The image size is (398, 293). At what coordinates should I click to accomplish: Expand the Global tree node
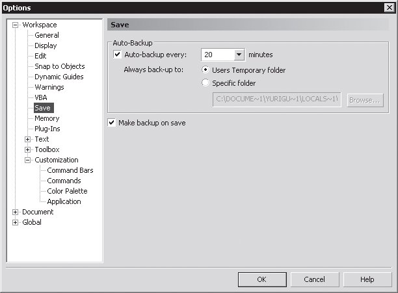(x=15, y=222)
